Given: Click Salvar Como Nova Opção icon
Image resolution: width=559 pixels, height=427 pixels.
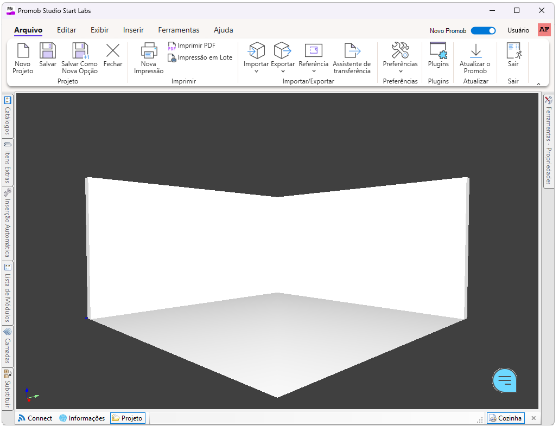Looking at the screenshot, I should [x=80, y=50].
